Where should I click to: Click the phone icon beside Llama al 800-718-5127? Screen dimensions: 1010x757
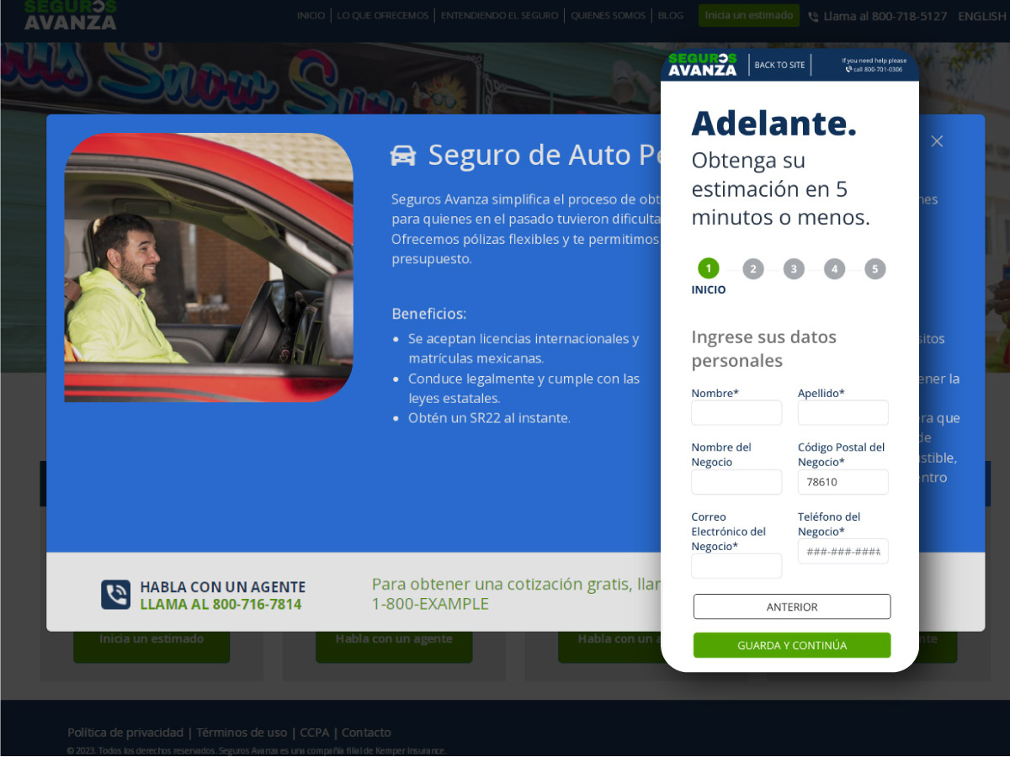[x=812, y=17]
